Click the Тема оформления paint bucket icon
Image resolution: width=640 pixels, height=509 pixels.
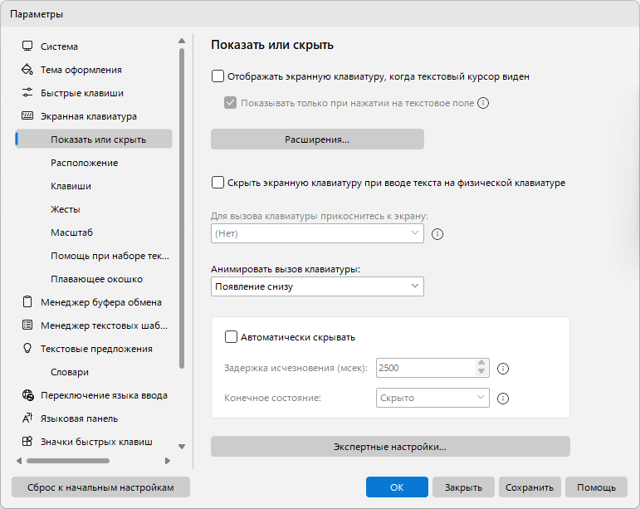point(27,70)
